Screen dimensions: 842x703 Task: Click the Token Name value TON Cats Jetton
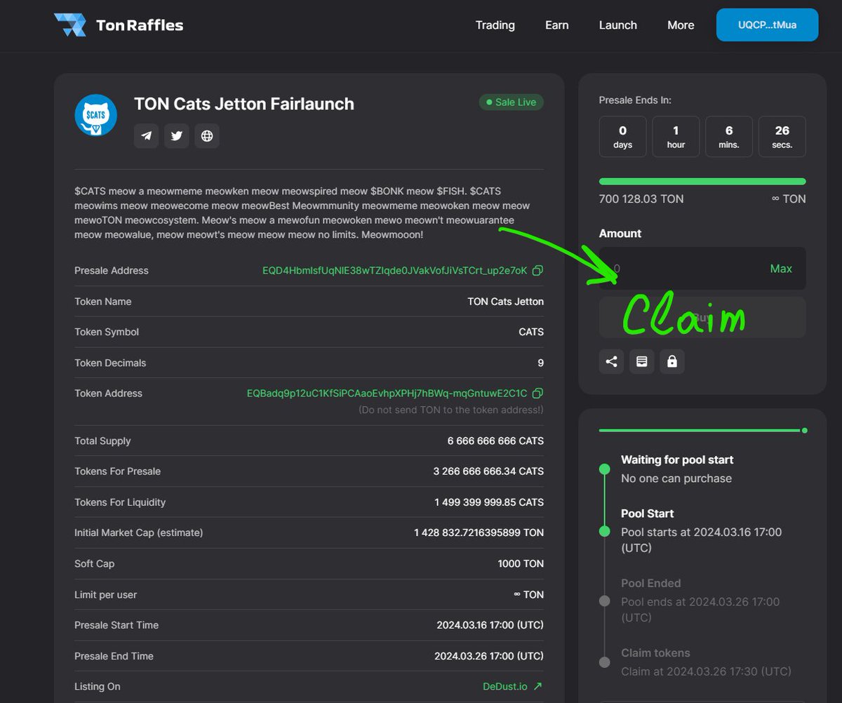505,302
